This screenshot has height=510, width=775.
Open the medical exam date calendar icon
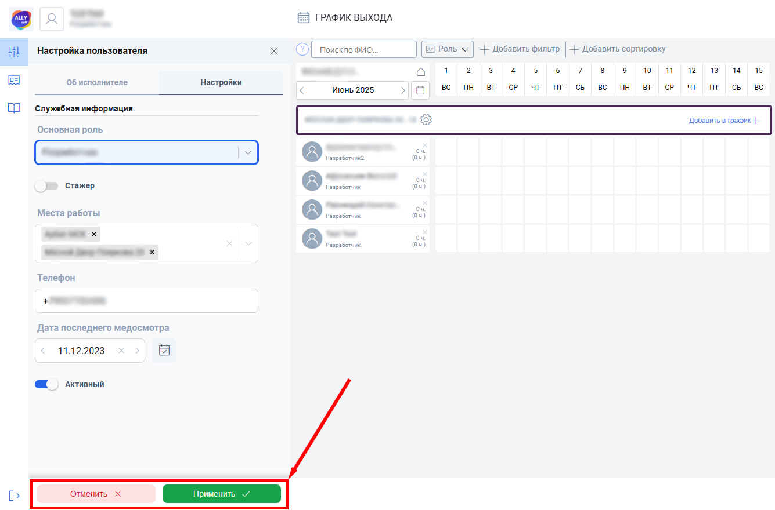click(164, 351)
